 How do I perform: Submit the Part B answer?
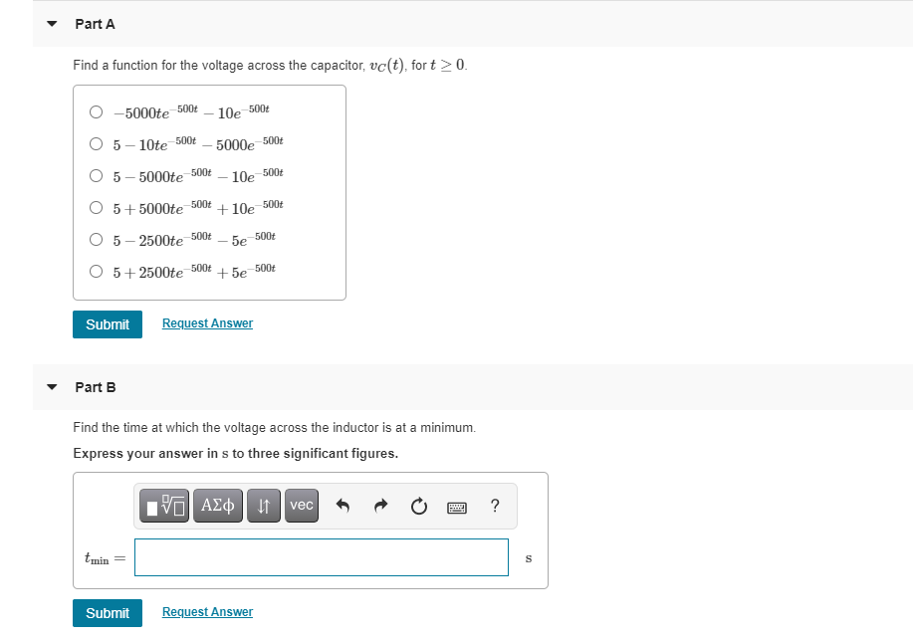(x=107, y=612)
